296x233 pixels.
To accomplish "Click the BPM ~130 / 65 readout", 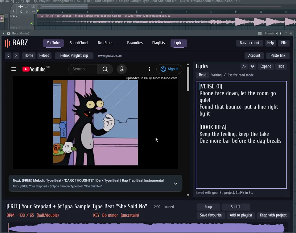I will point(33,215).
